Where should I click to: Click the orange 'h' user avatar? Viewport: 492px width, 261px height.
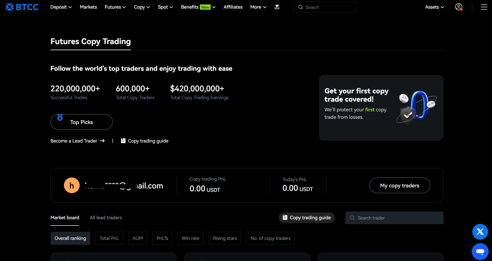point(72,185)
